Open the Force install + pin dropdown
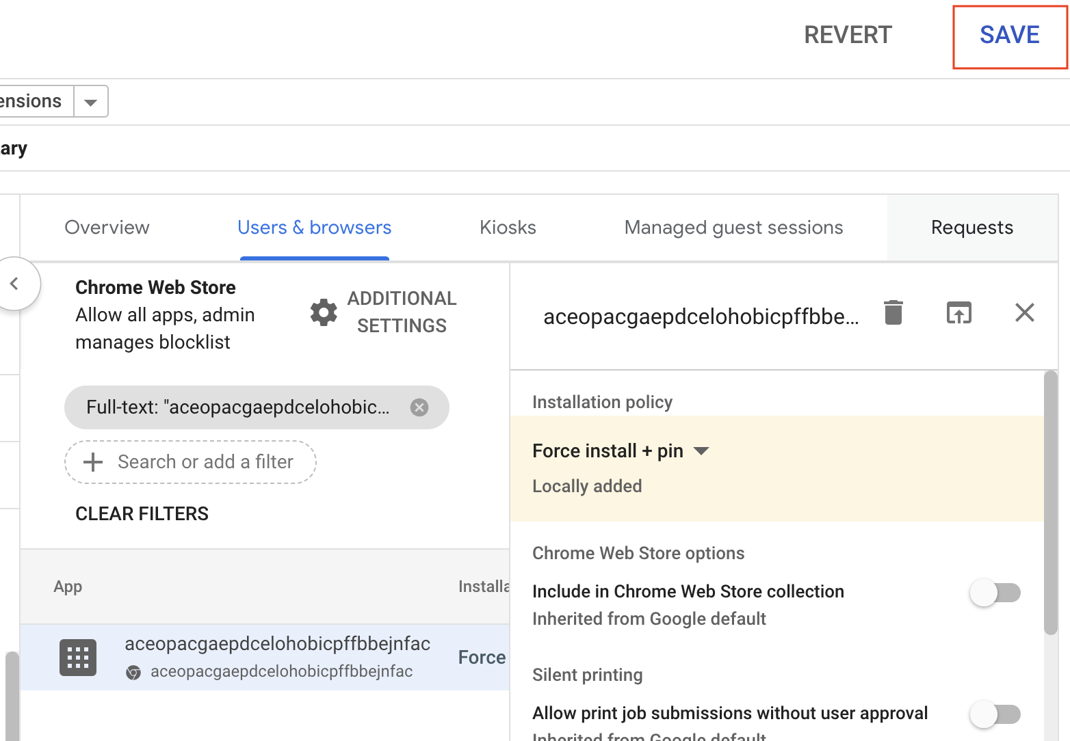Screen dimensions: 1070x741 point(621,451)
